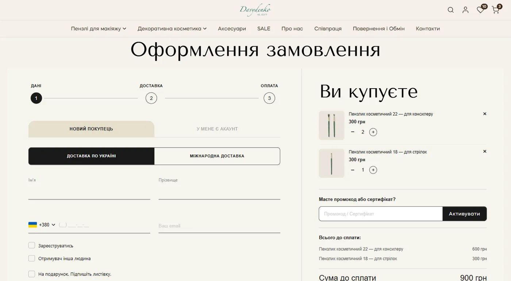The image size is (511, 281).
Task: Go to step 2 Доставка circle
Action: (151, 98)
